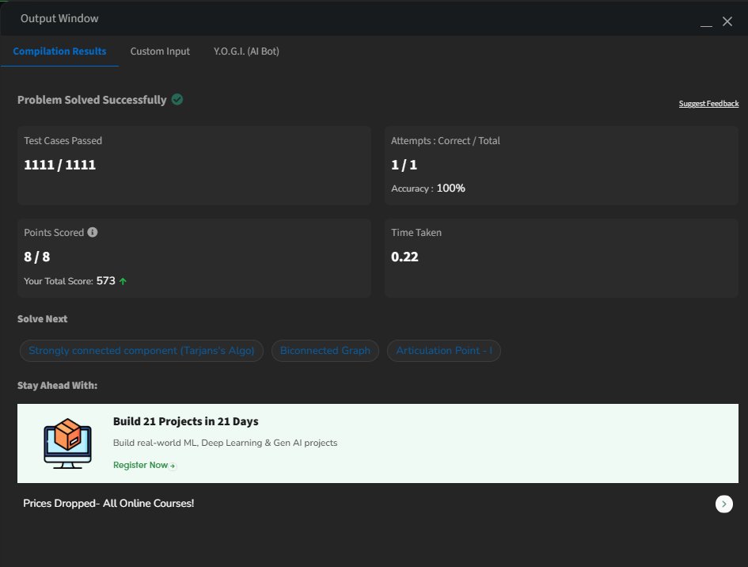Click the Time Taken 0.22 value
Image resolution: width=748 pixels, height=567 pixels.
(x=404, y=257)
